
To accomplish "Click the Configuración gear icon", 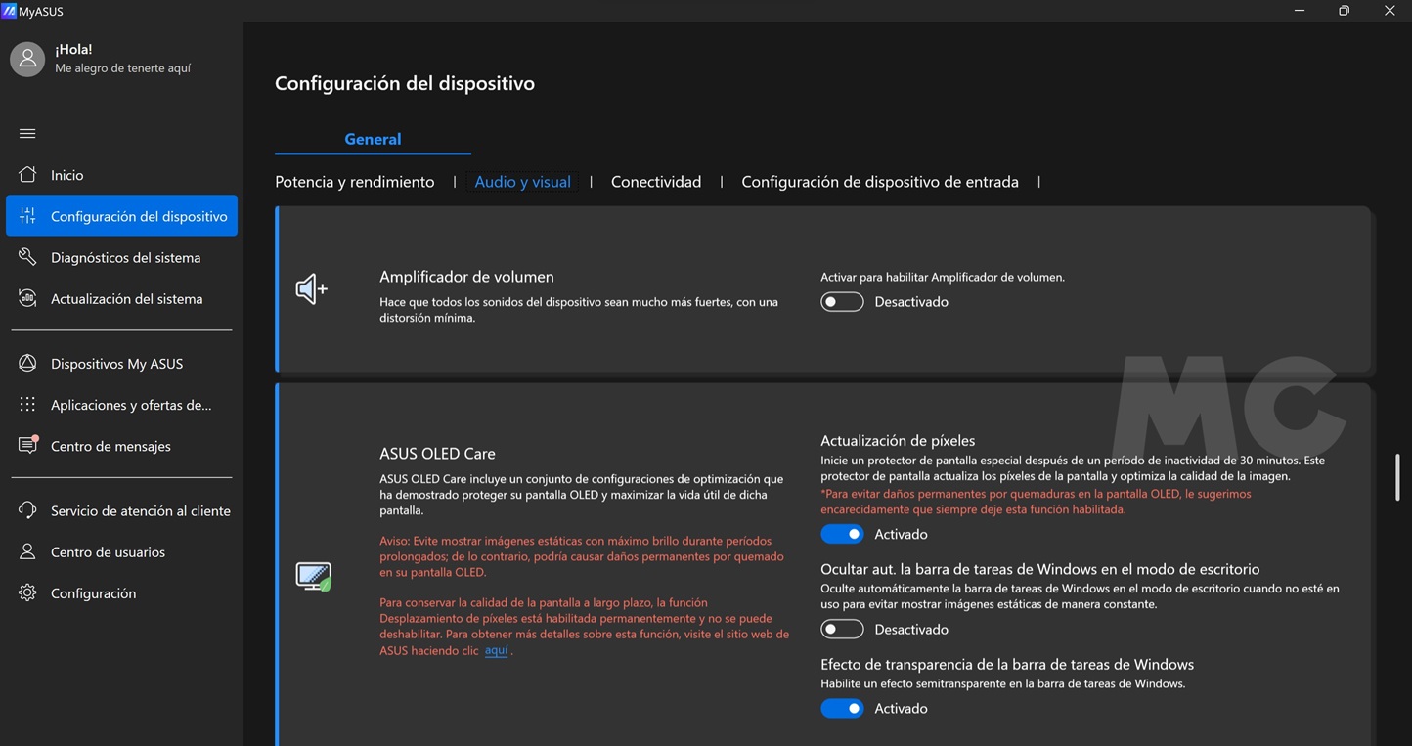I will [27, 592].
